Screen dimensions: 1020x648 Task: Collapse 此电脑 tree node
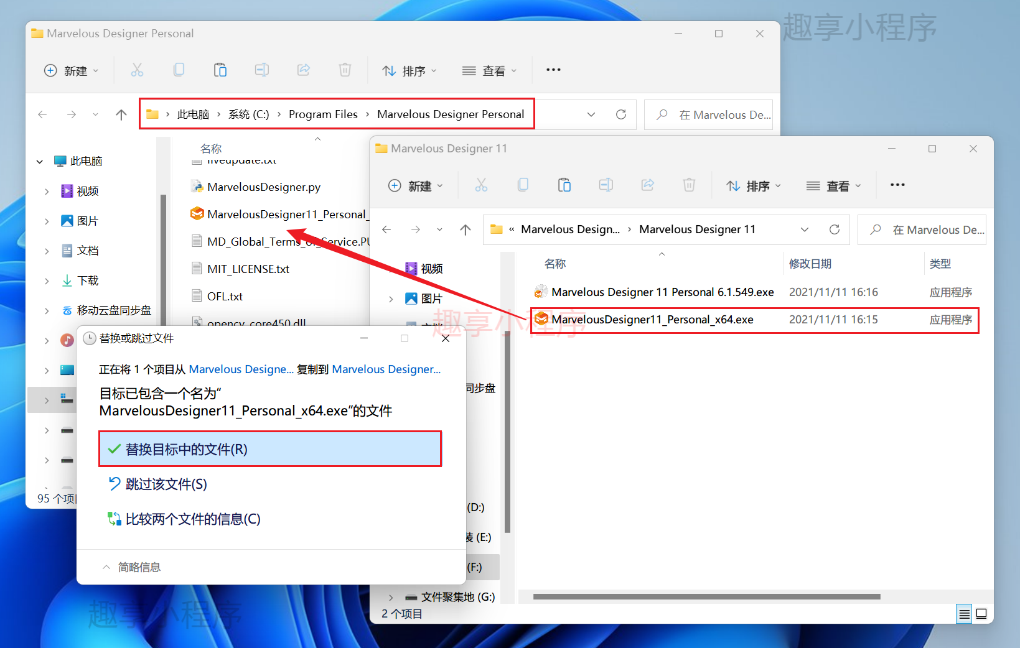coord(40,162)
